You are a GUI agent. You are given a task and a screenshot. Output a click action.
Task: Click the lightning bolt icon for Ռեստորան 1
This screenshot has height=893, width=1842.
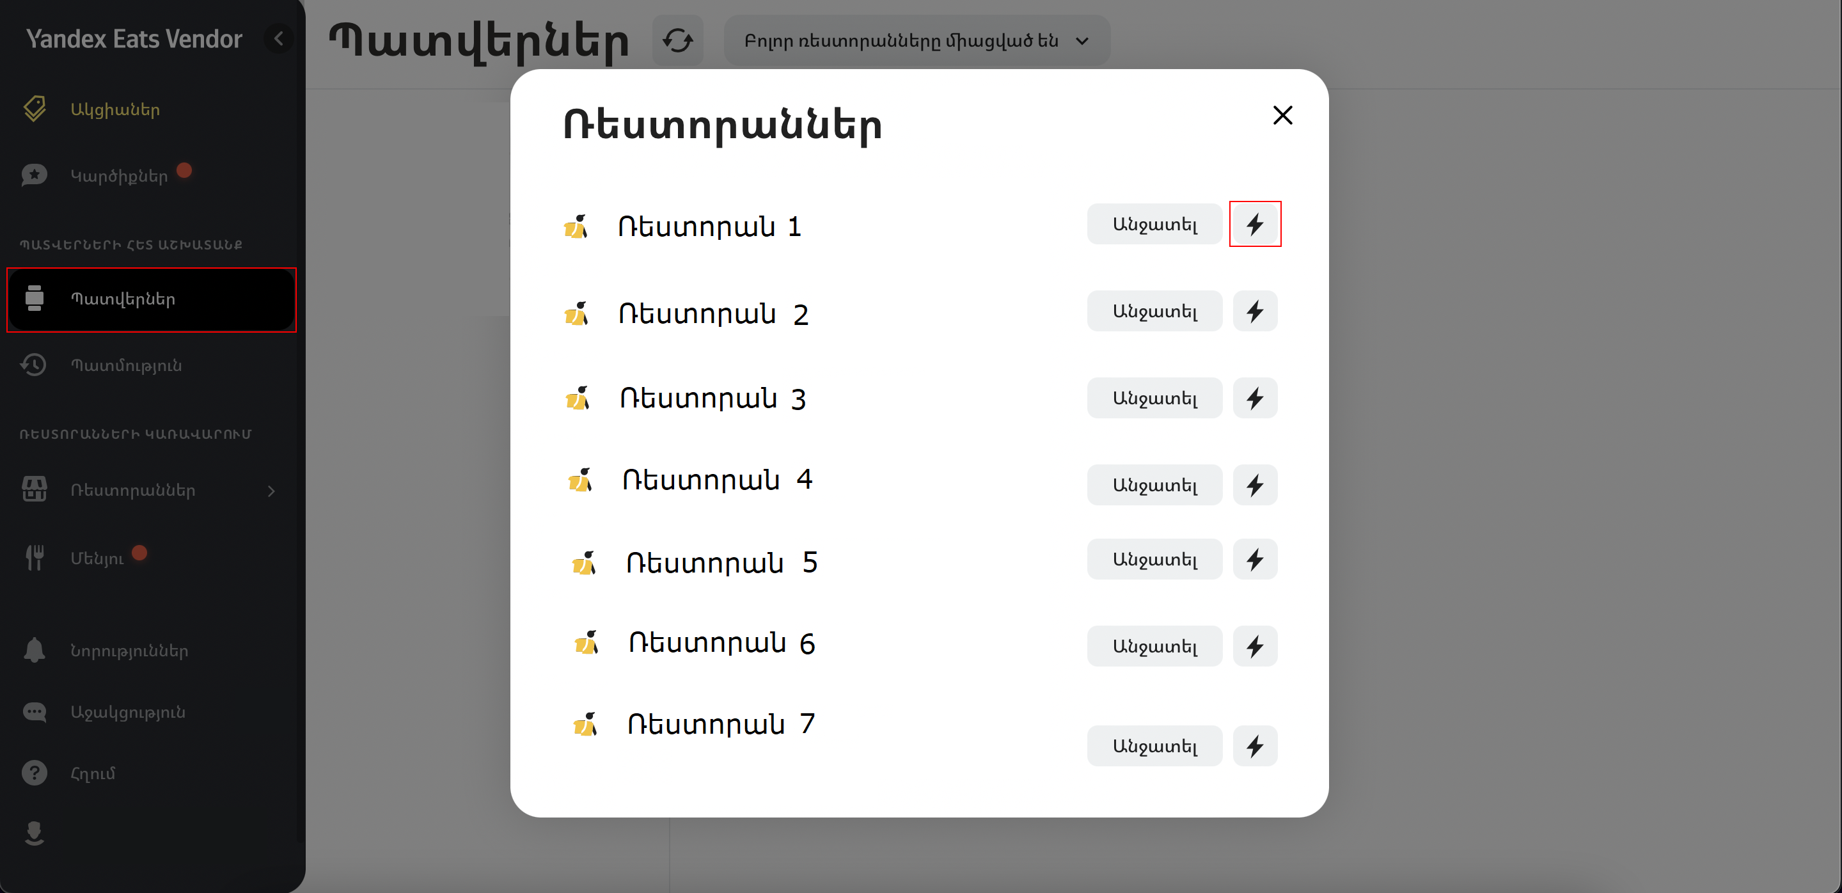tap(1255, 225)
